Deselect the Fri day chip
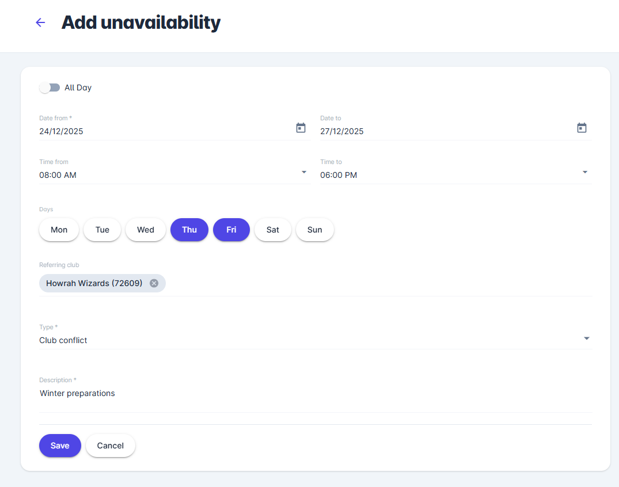 click(x=231, y=230)
